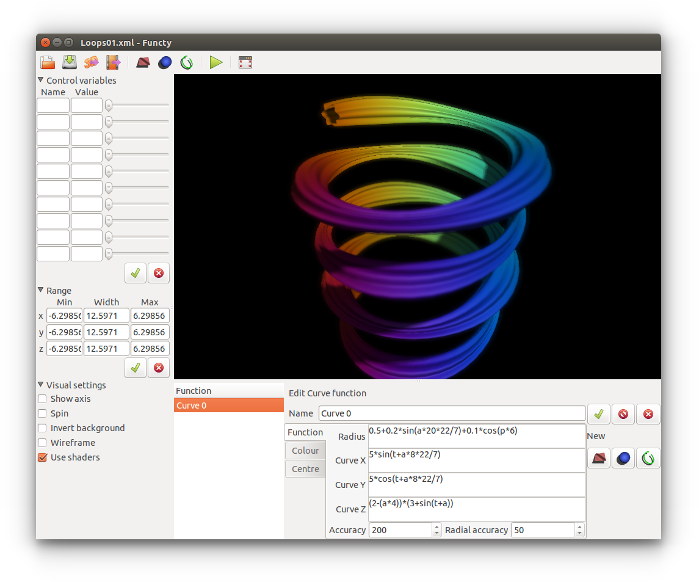
Task: Turn on the Spin checkbox
Action: pos(43,413)
